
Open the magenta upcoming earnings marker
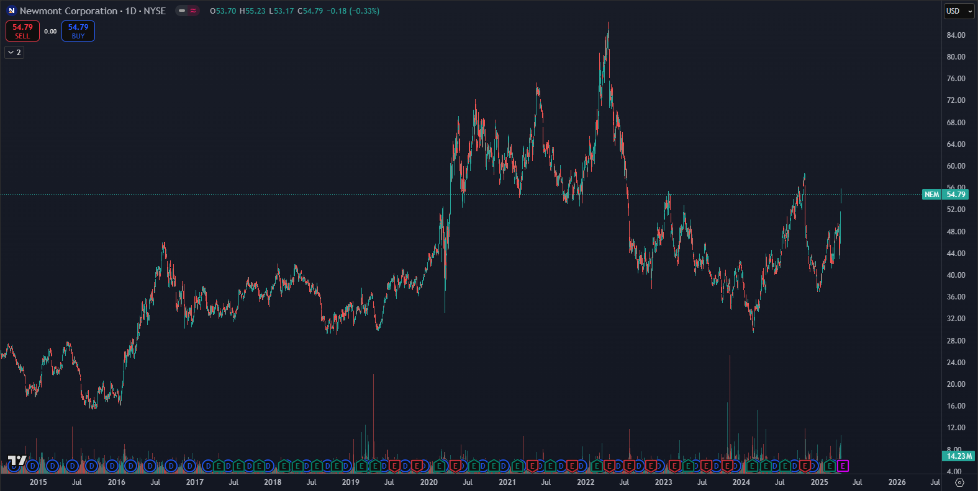(x=843, y=466)
